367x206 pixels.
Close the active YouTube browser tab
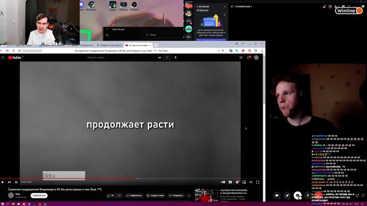pyautogui.click(x=150, y=45)
